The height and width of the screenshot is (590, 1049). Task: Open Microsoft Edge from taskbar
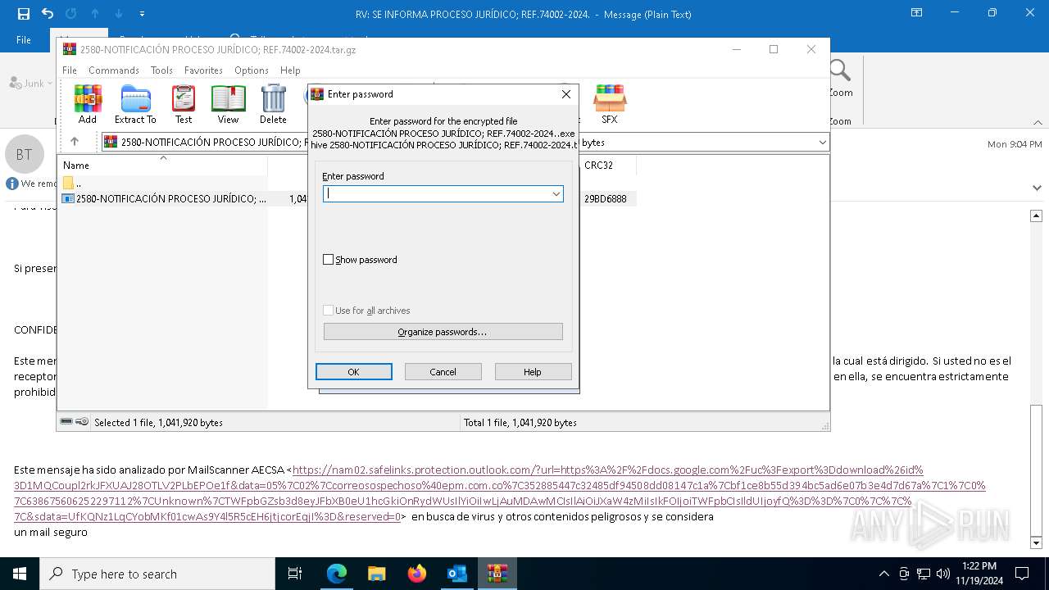coord(337,574)
